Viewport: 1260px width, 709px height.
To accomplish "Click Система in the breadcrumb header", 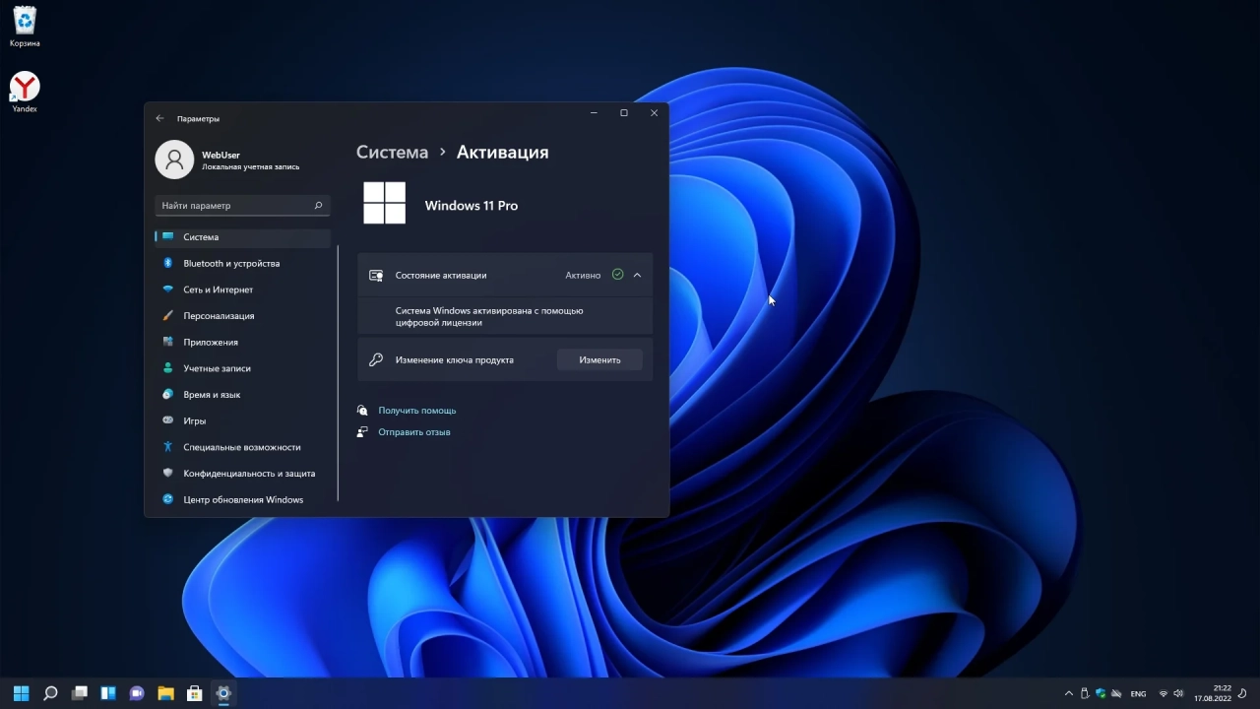I will (x=392, y=153).
